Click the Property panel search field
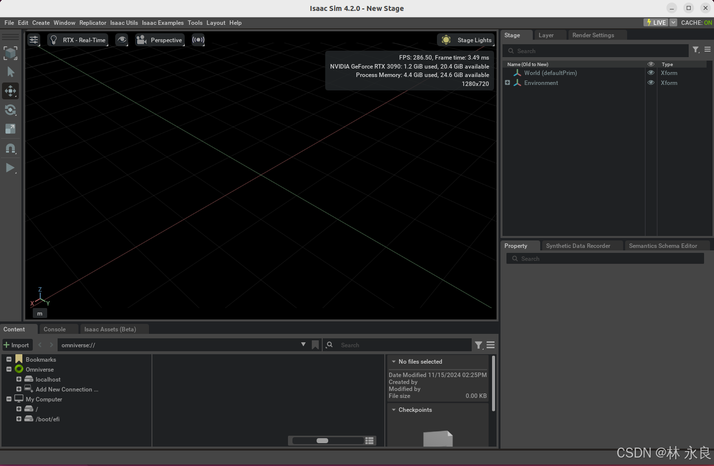Image resolution: width=714 pixels, height=466 pixels. click(605, 259)
